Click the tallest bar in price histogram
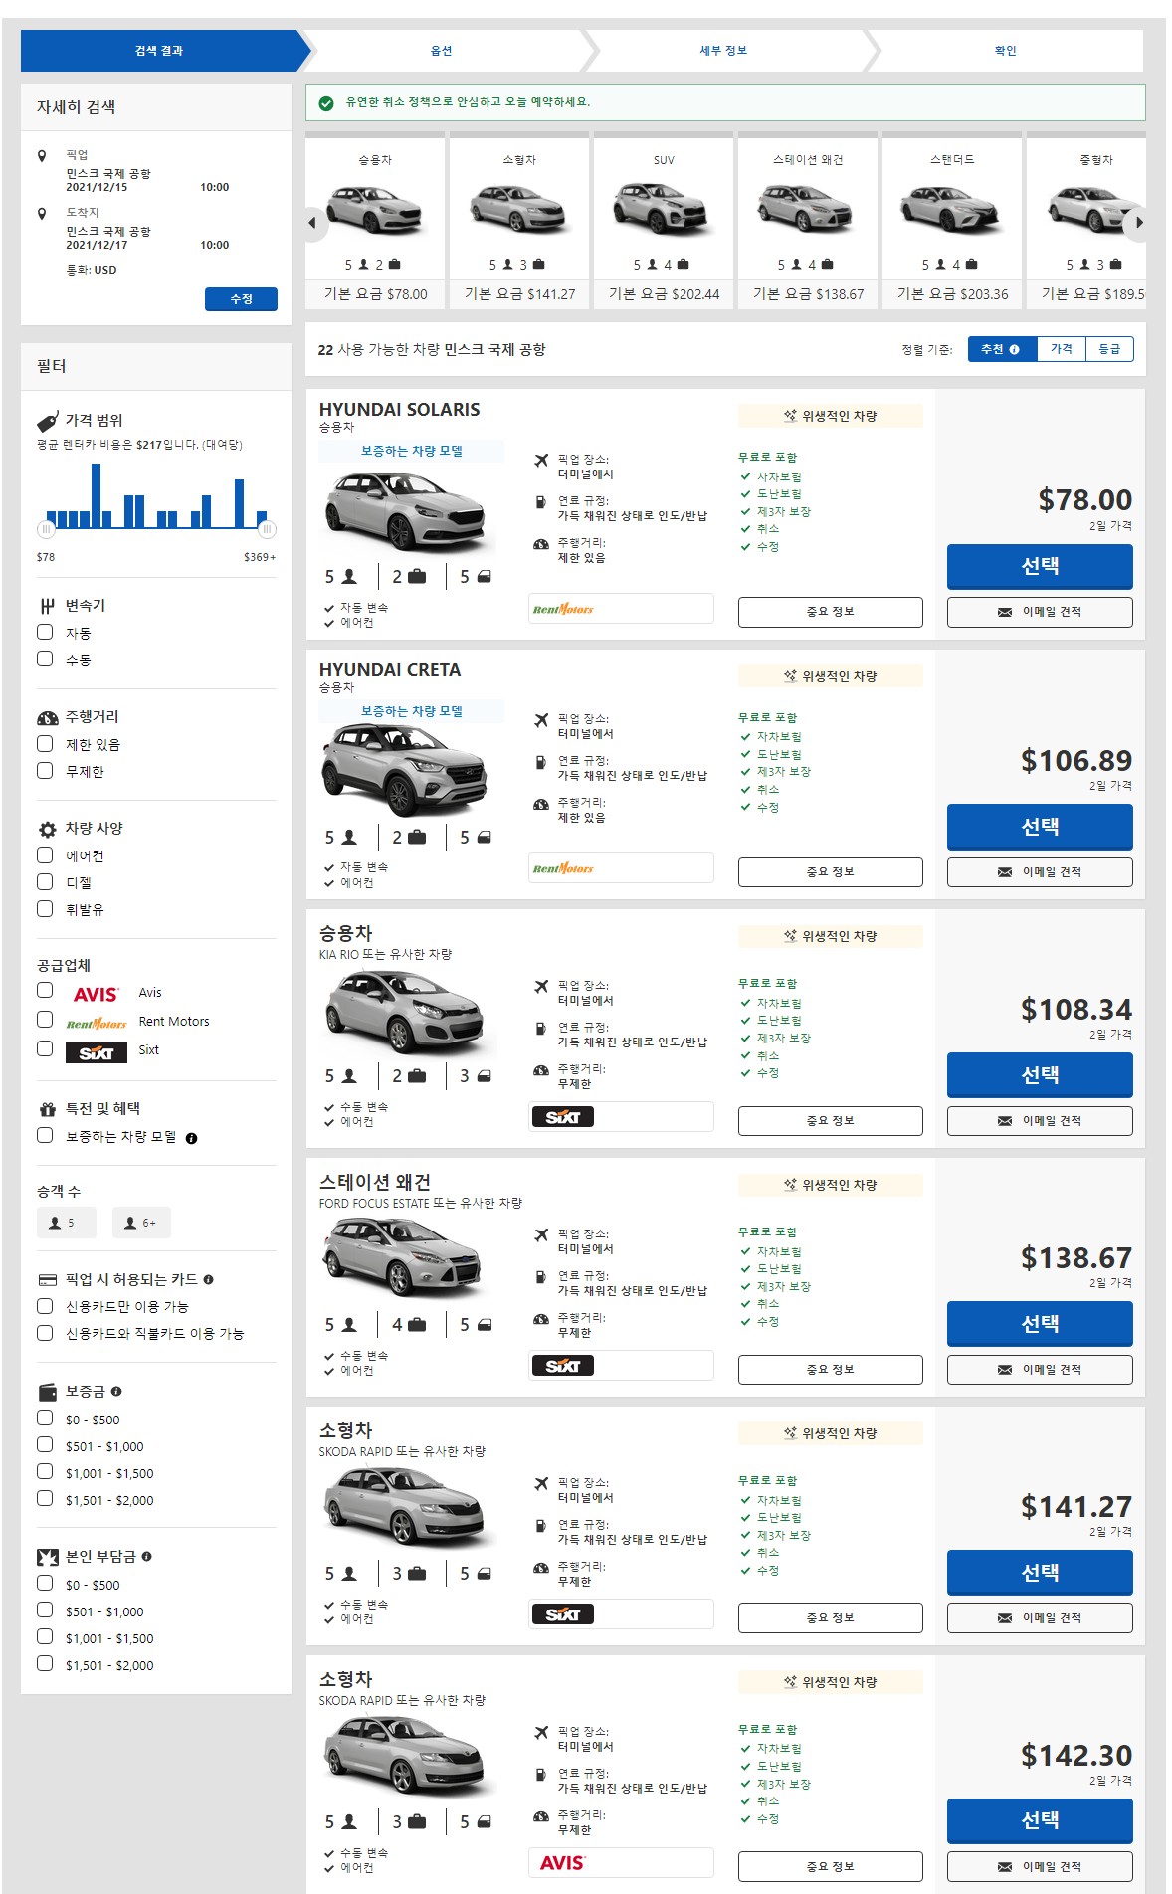1172x1894 pixels. (97, 495)
